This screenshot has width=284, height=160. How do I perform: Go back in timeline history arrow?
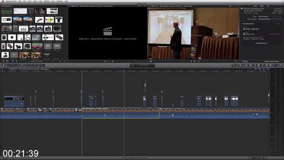click(x=2, y=69)
